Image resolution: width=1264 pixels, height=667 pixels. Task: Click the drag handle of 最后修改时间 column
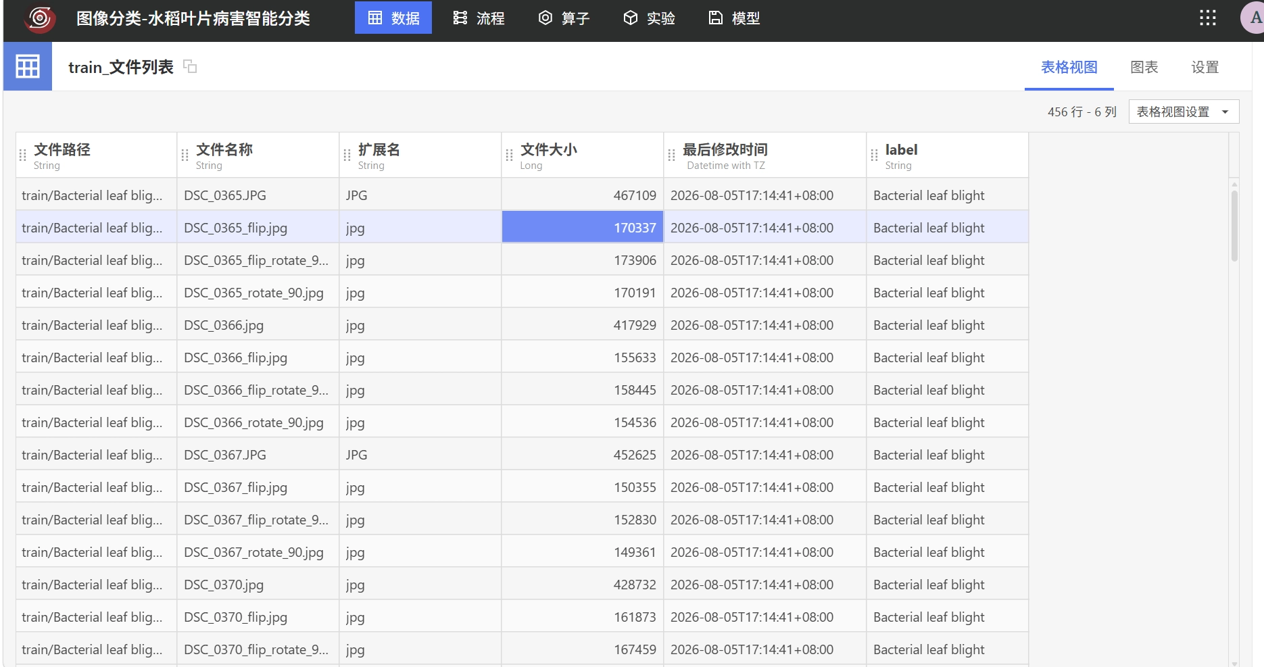[x=672, y=155]
